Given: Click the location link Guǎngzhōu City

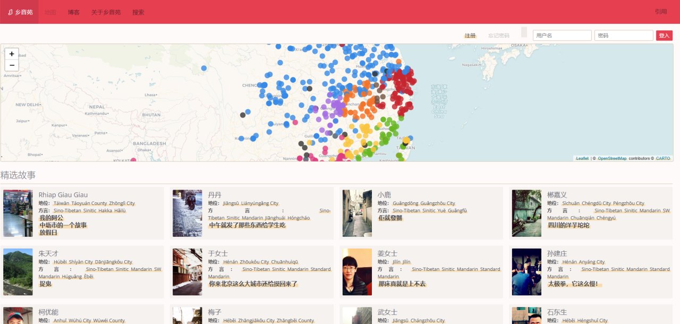Looking at the screenshot, I should [438, 203].
